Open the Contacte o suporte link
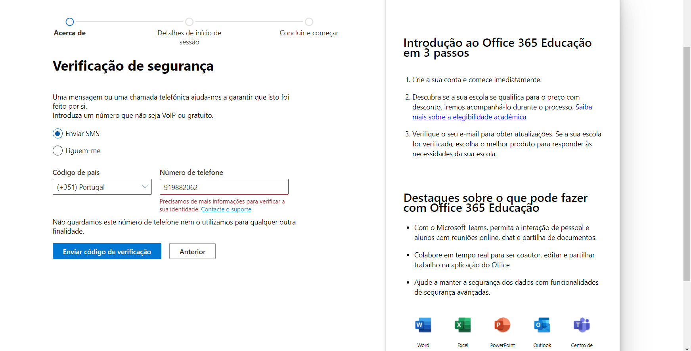691x351 pixels. [226, 209]
